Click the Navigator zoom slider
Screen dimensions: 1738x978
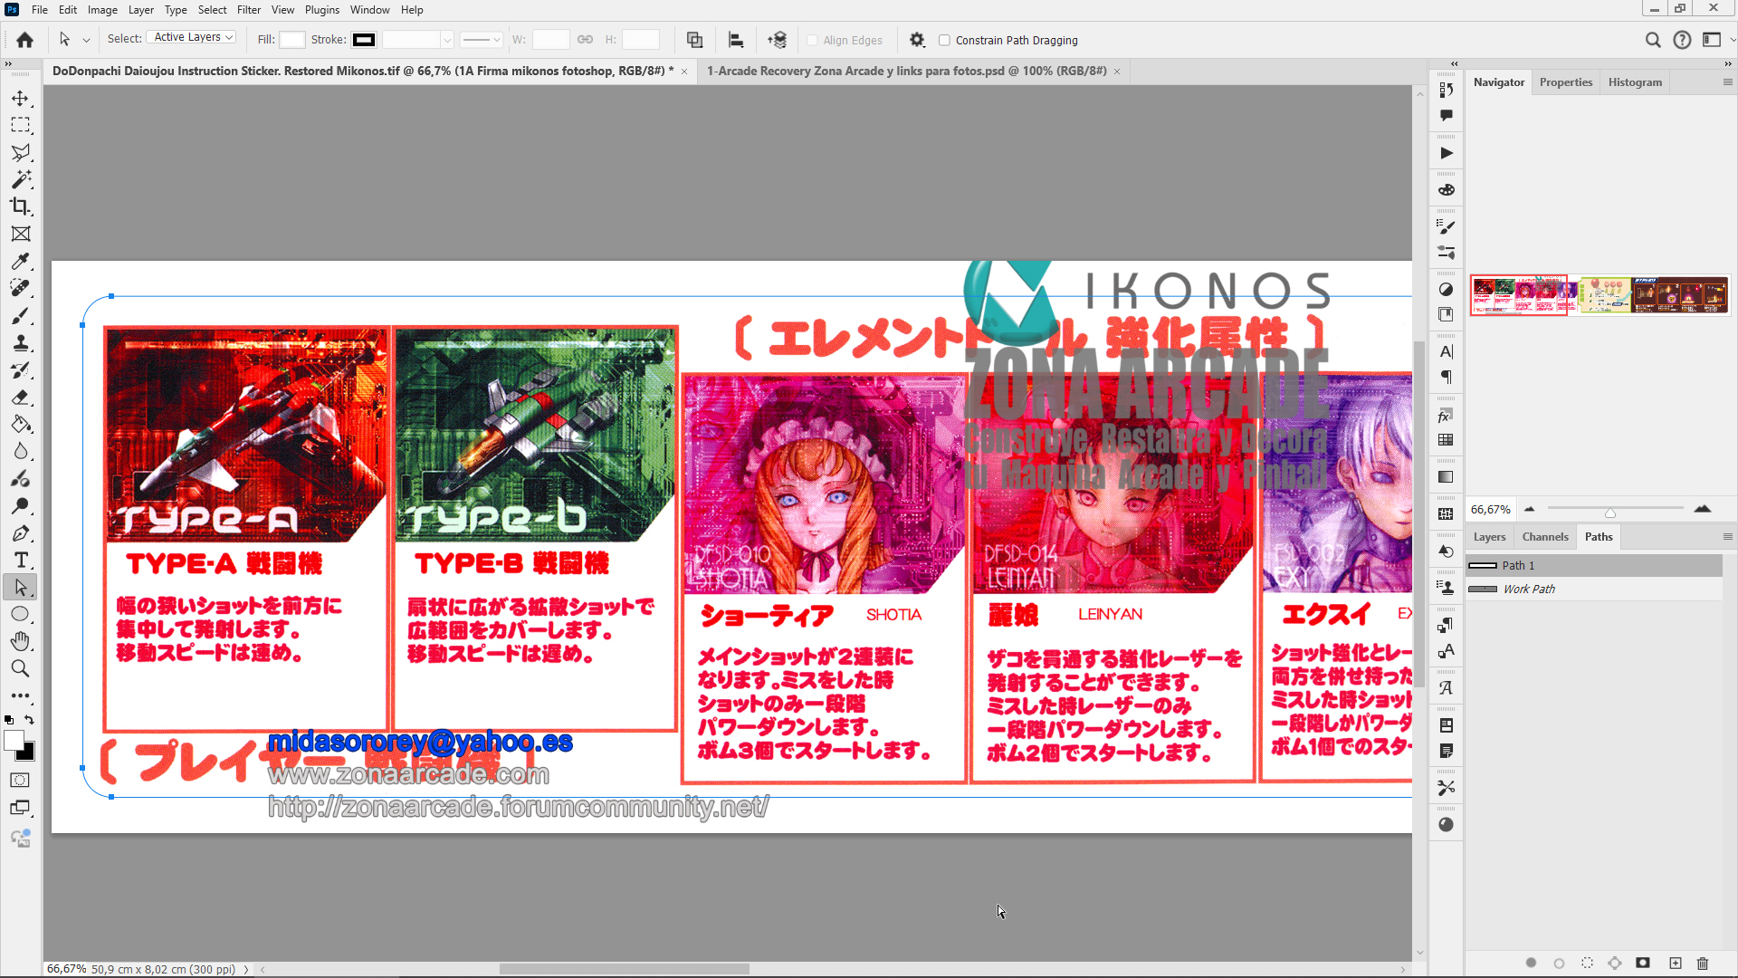click(1615, 510)
